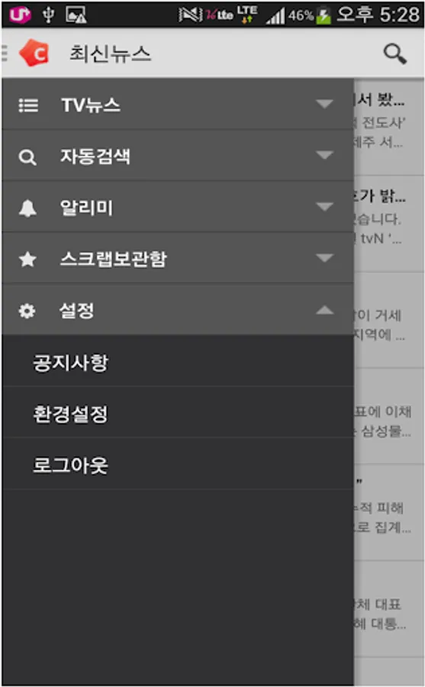This screenshot has width=425, height=687.
Task: Expand the 스크랩보관함 dropdown arrow
Action: click(325, 258)
